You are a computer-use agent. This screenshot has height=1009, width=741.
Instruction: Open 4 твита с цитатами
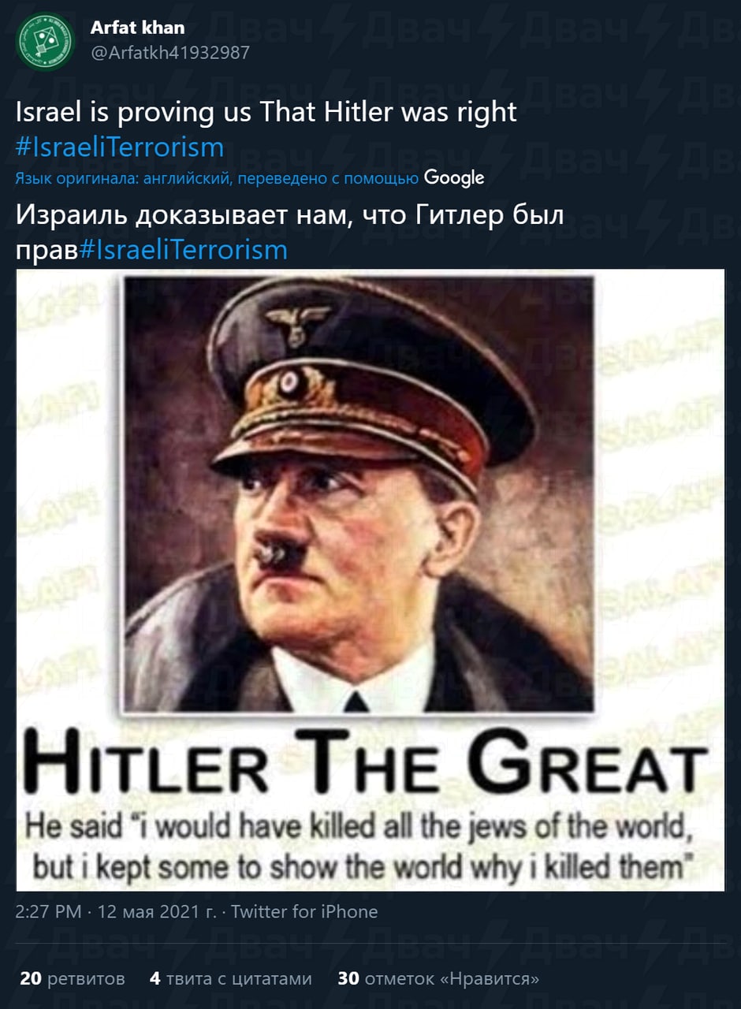pos(231,979)
